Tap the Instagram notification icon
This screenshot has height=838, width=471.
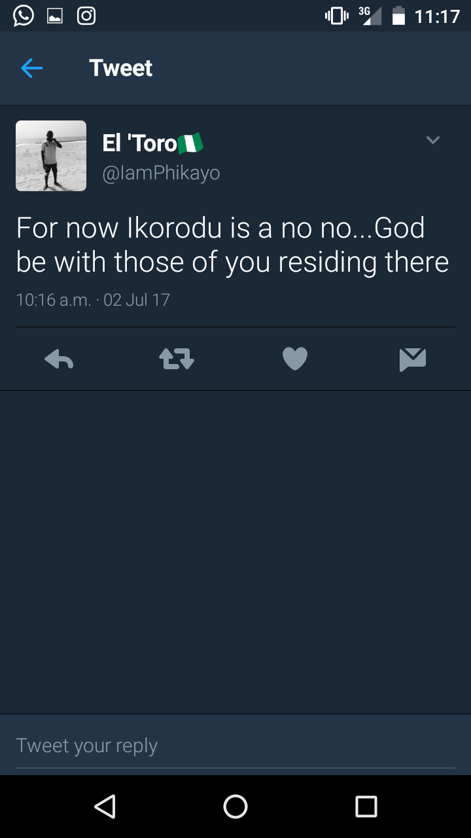[86, 15]
